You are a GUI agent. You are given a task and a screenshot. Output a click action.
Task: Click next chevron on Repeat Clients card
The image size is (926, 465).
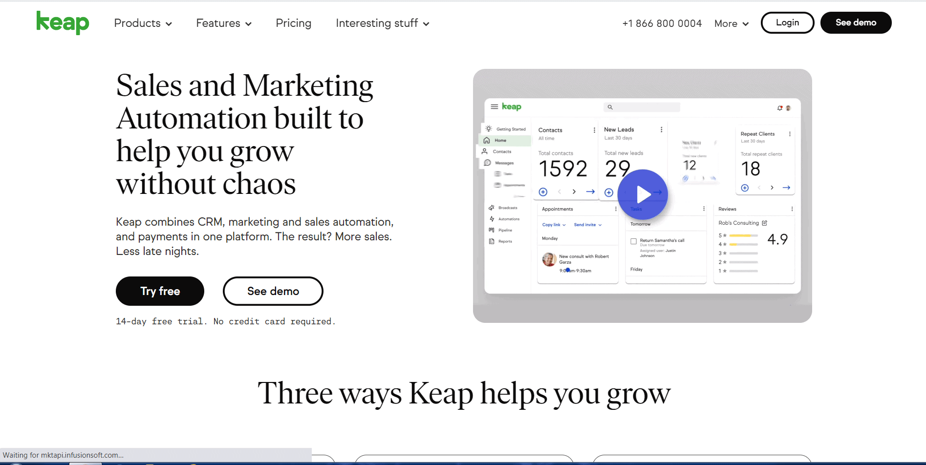point(772,188)
